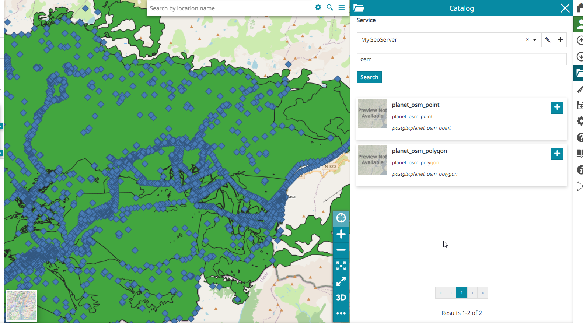This screenshot has height=323, width=583.
Task: Open the help item in sidebar menu
Action: (x=579, y=137)
